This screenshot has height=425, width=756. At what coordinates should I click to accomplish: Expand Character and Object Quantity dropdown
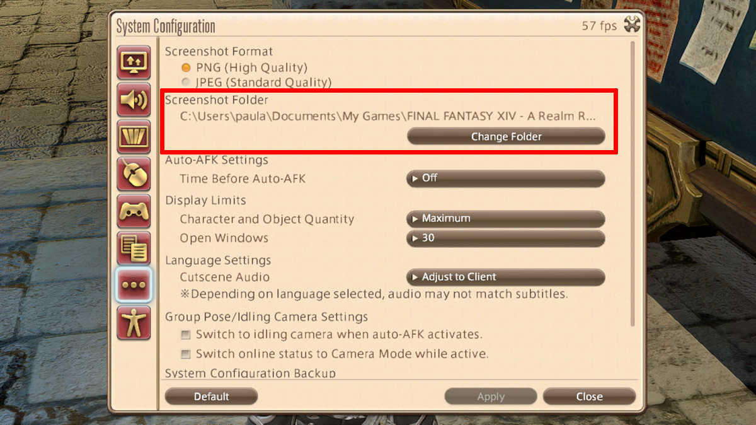tap(506, 219)
